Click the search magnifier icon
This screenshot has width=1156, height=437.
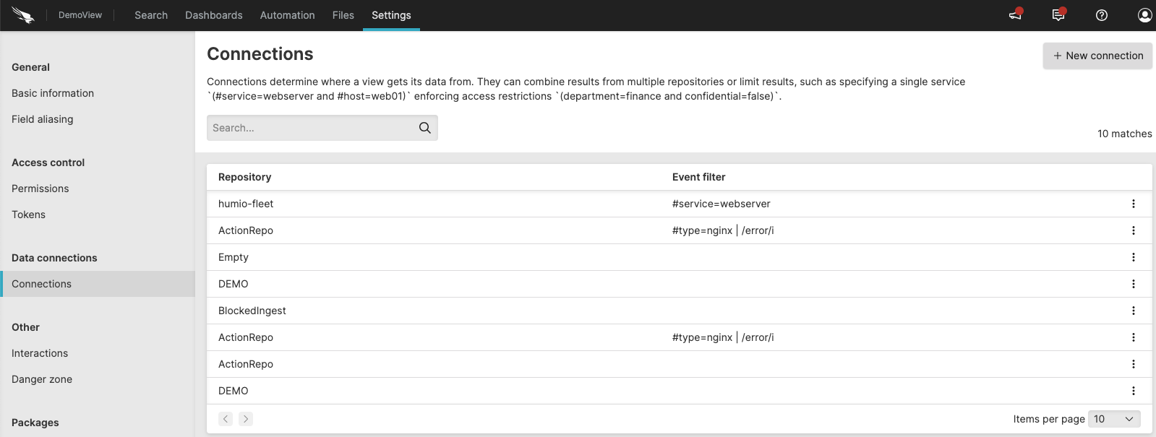point(425,128)
